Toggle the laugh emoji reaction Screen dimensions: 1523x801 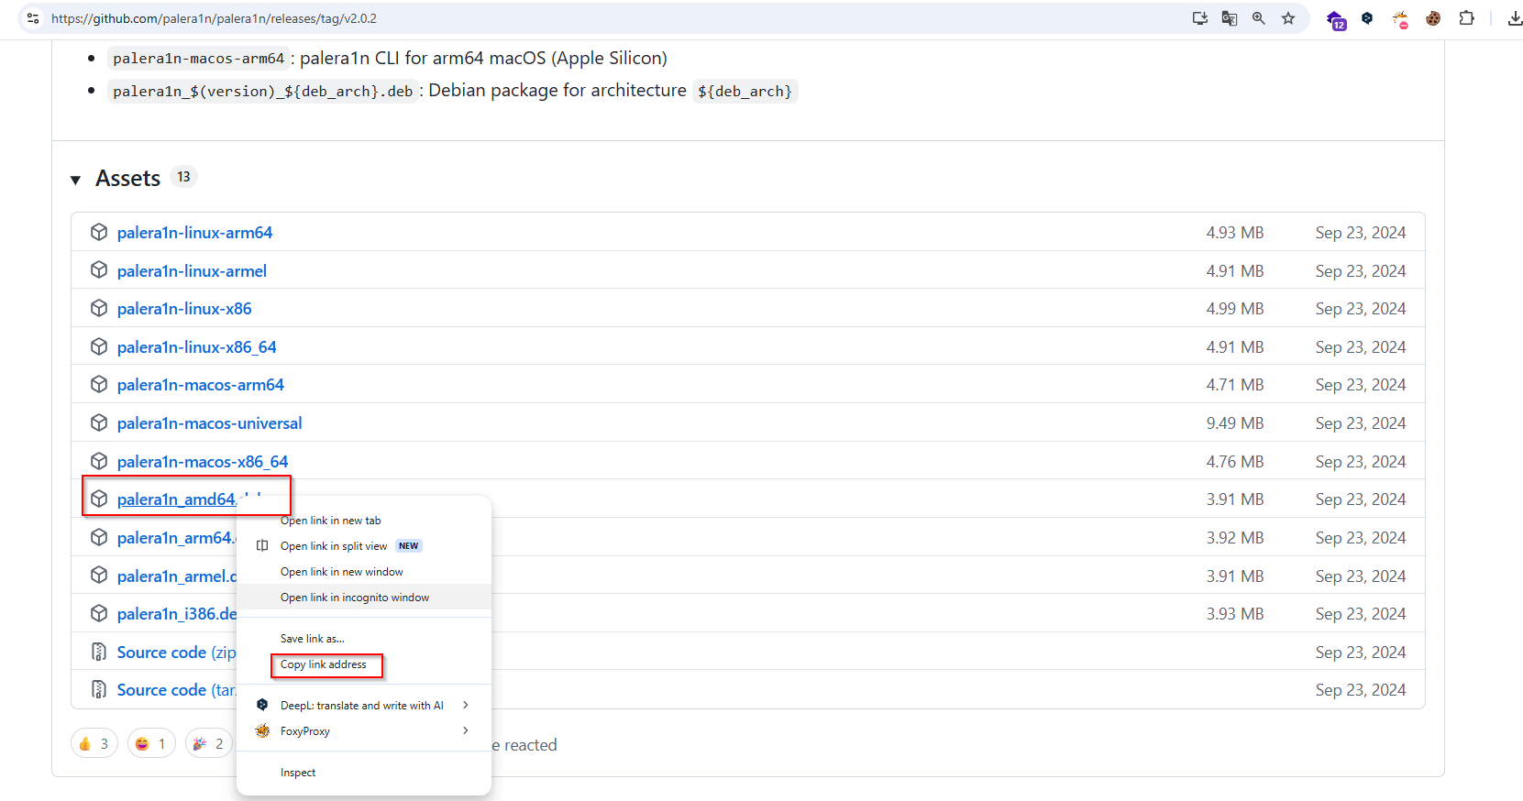151,743
